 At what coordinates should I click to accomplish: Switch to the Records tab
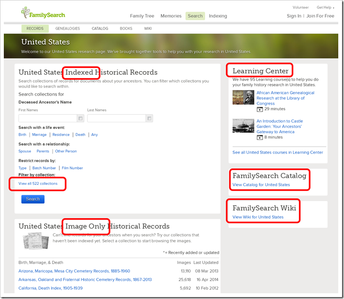(x=35, y=29)
